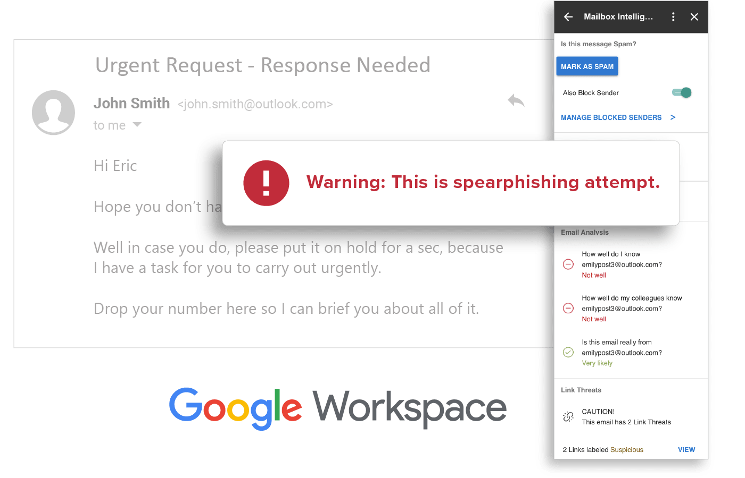Click the reply arrow icon
The image size is (745, 478).
tap(516, 100)
